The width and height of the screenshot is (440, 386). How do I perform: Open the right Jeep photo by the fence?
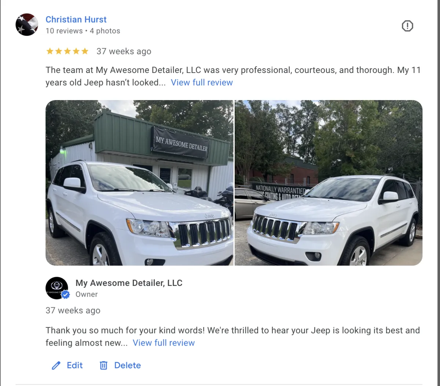point(329,183)
